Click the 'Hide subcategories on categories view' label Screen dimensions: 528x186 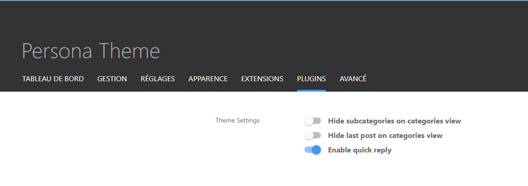394,121
